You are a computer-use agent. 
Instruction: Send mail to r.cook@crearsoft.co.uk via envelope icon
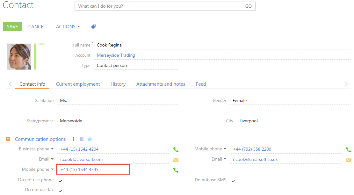point(348,160)
